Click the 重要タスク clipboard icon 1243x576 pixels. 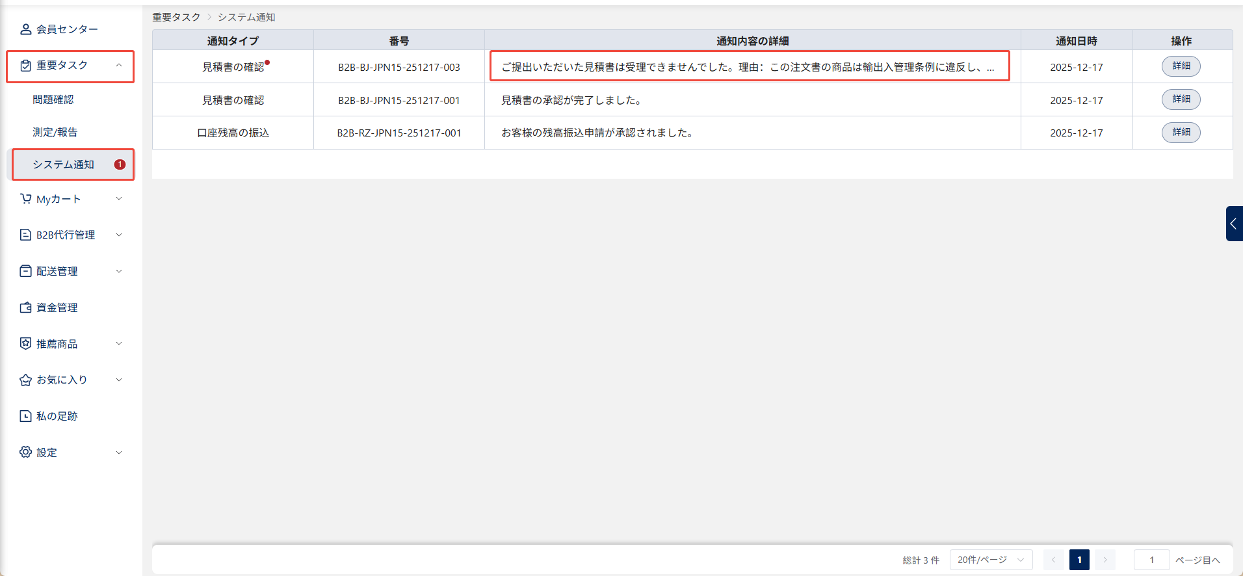click(26, 66)
